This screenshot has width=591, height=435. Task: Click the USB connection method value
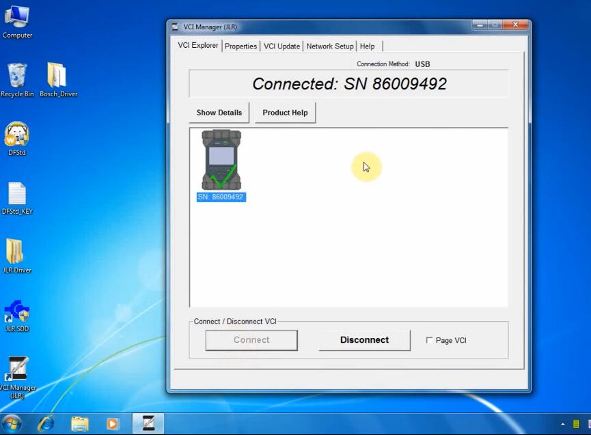(422, 64)
